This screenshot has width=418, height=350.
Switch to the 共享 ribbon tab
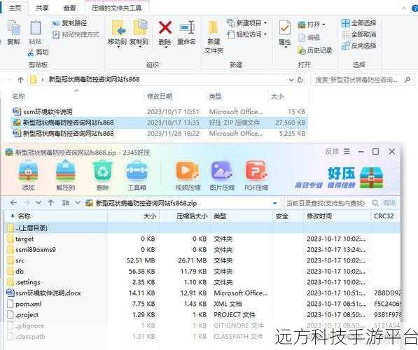click(42, 8)
